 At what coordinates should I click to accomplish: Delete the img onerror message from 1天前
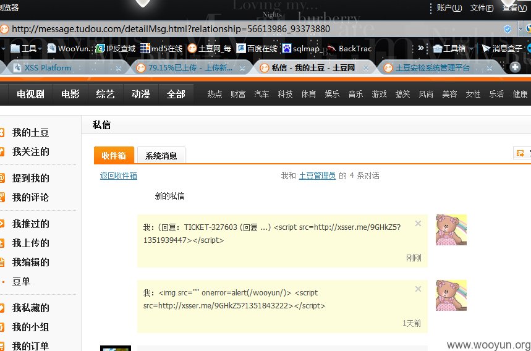[418, 289]
